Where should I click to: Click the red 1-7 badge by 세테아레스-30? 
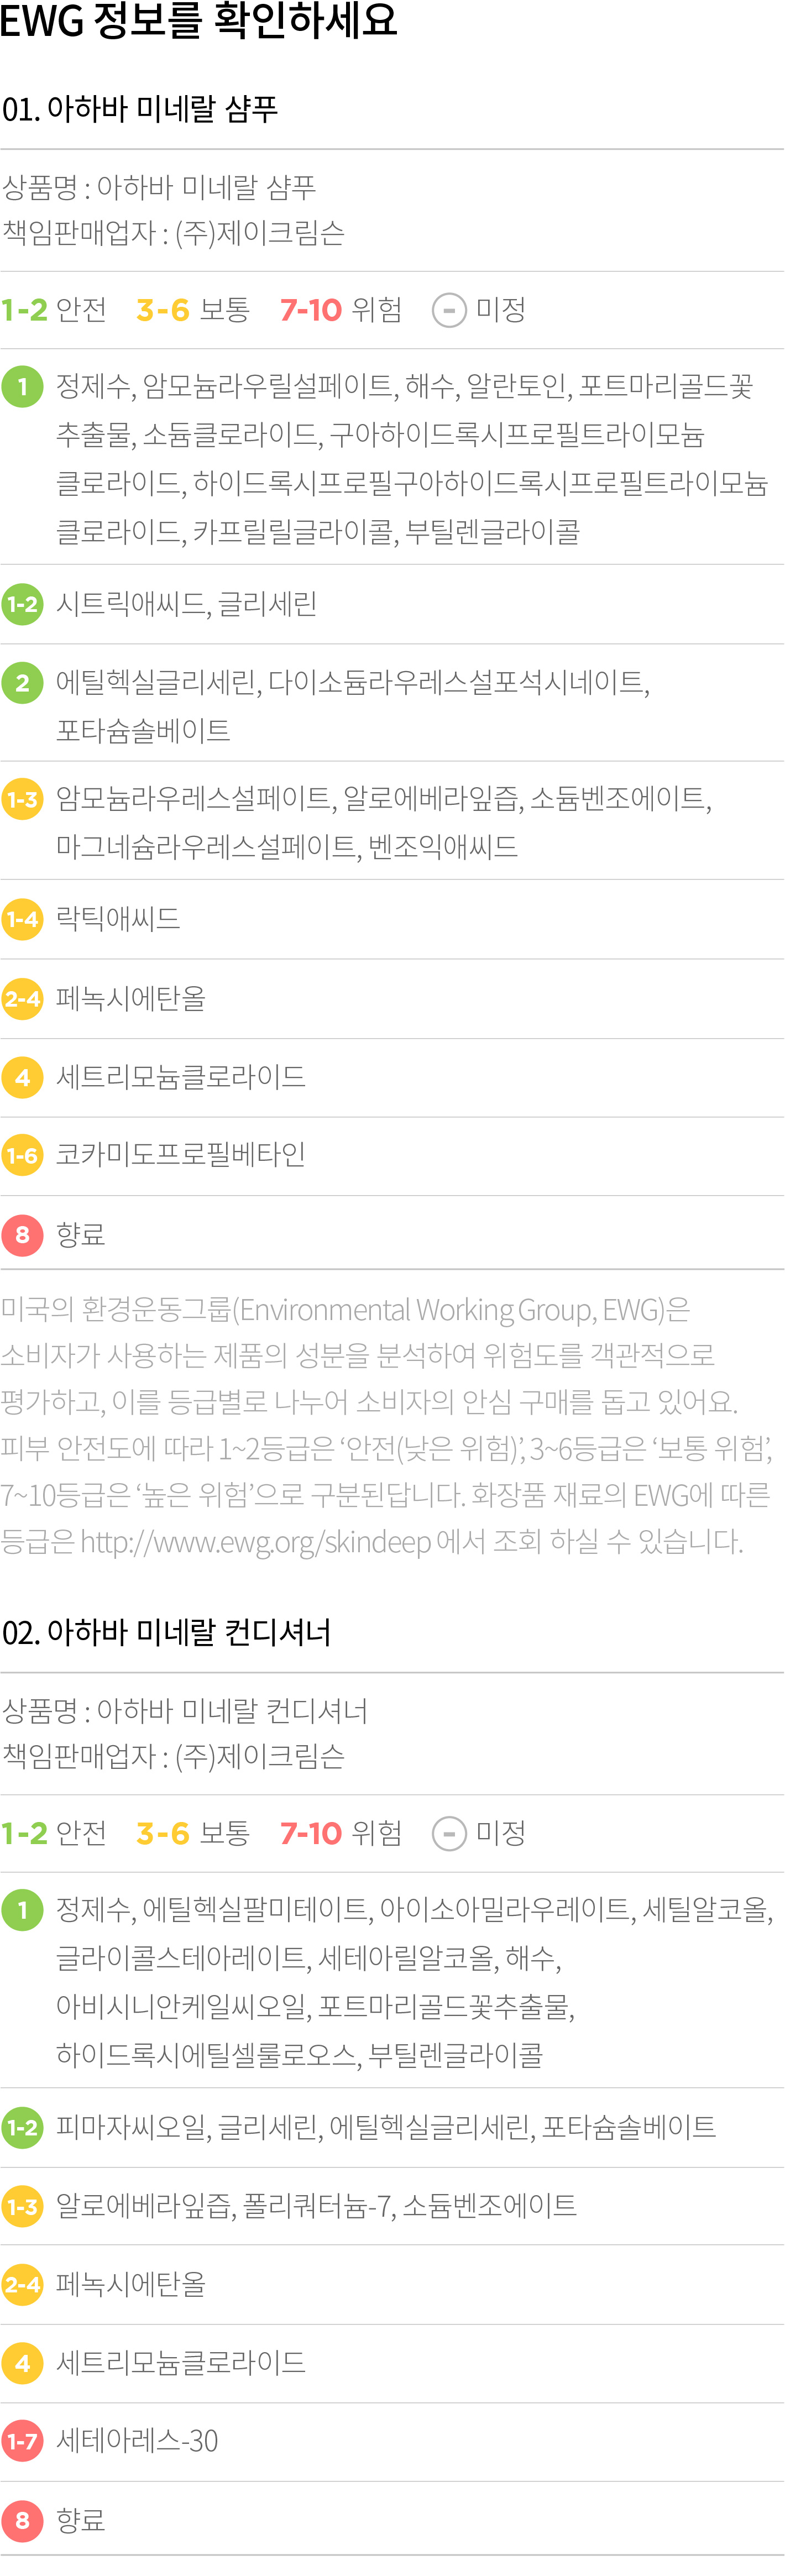[22, 2441]
